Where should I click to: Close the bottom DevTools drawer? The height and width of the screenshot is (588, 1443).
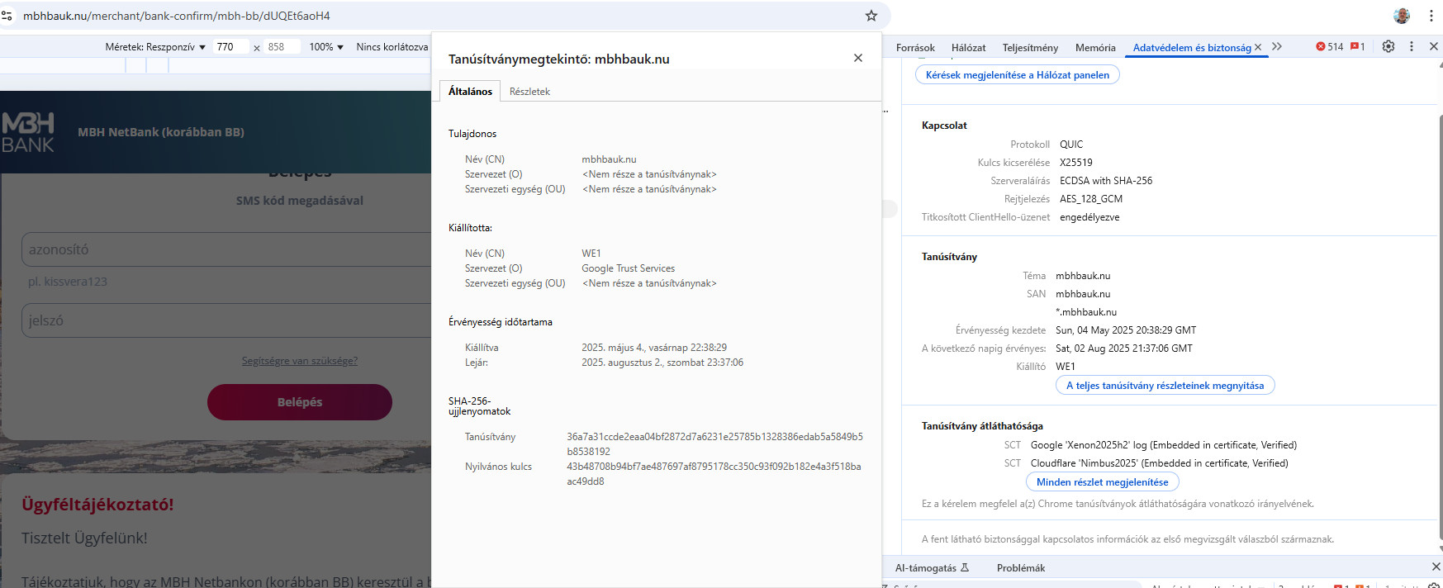pyautogui.click(x=1436, y=567)
